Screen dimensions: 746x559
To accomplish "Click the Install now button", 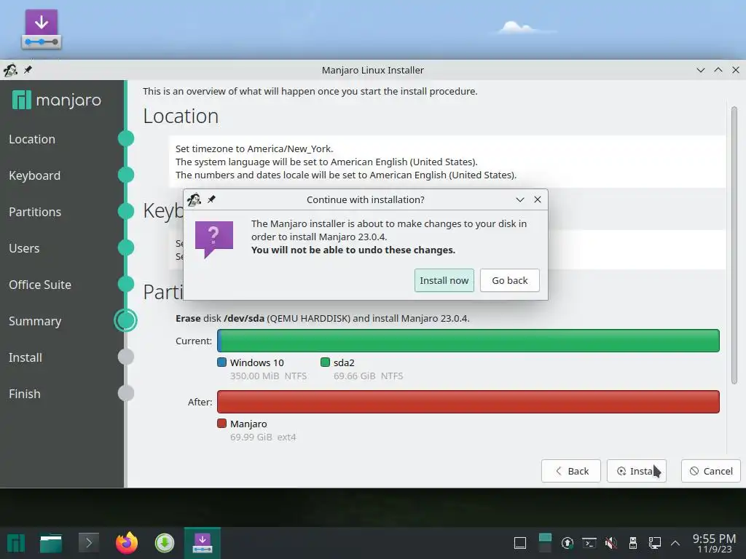I will click(444, 280).
